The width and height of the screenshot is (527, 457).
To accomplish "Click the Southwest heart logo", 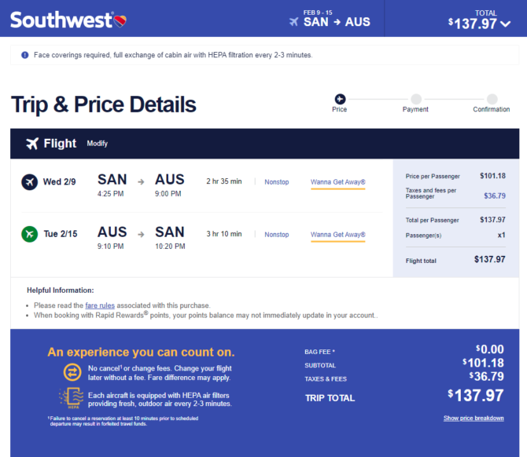I will coord(120,20).
